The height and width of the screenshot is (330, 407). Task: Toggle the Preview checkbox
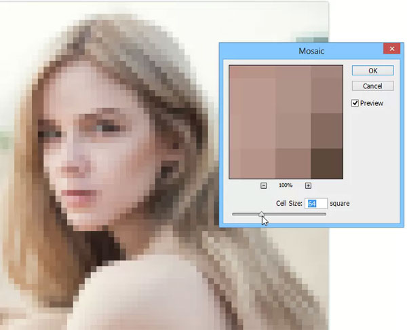[355, 103]
